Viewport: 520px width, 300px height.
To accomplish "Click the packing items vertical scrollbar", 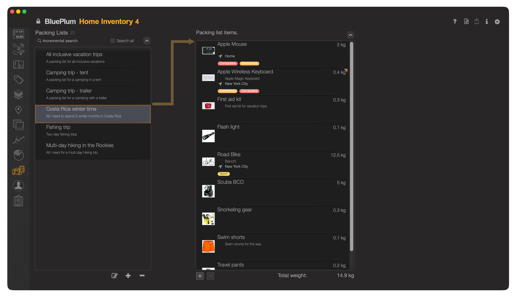I will pos(351,146).
